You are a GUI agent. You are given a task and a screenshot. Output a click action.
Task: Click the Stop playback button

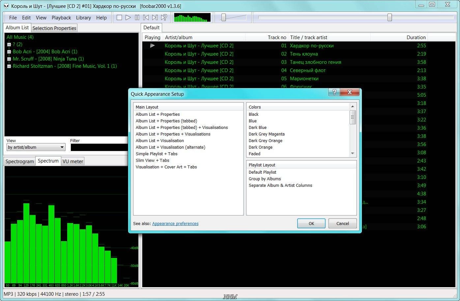coord(119,17)
